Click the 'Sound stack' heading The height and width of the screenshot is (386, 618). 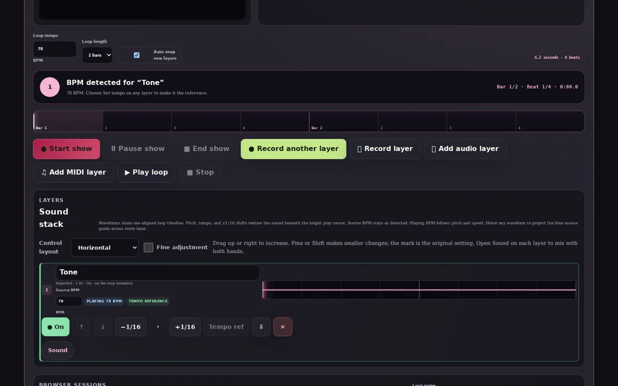coord(54,218)
